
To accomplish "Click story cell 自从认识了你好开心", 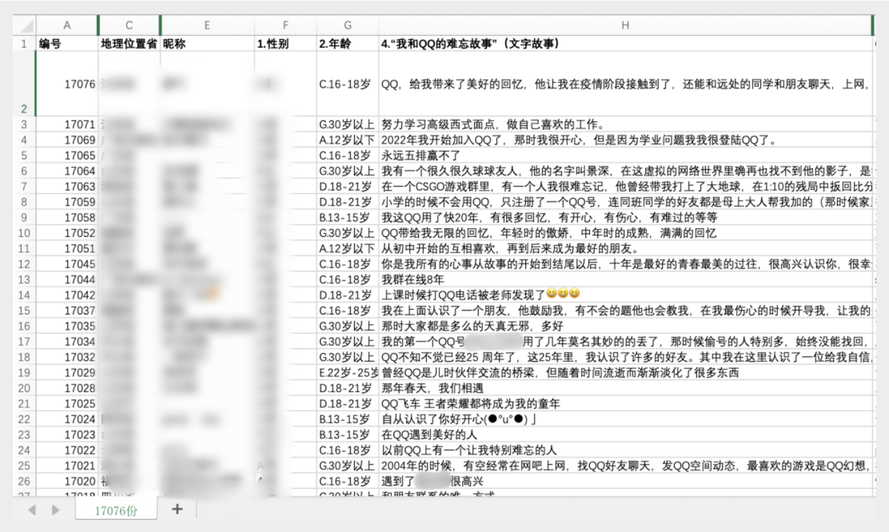I will pos(625,419).
